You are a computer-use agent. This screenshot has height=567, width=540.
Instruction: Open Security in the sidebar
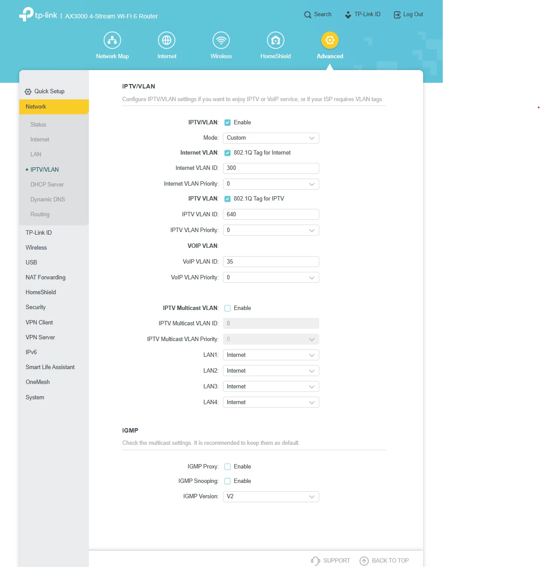click(x=35, y=307)
